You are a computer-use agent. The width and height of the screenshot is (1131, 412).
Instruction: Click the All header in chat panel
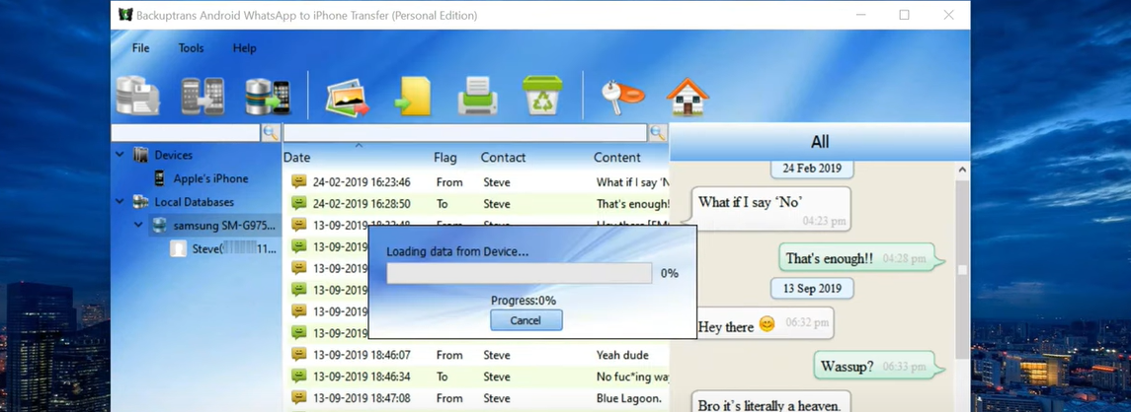(820, 142)
